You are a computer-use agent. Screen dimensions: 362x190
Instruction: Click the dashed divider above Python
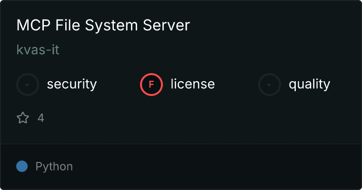181,143
